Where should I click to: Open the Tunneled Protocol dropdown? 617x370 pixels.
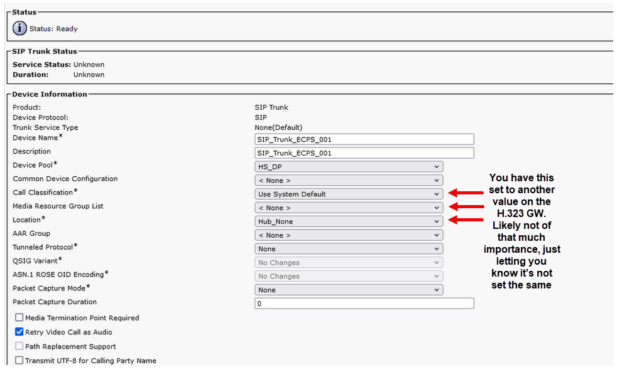coord(349,249)
